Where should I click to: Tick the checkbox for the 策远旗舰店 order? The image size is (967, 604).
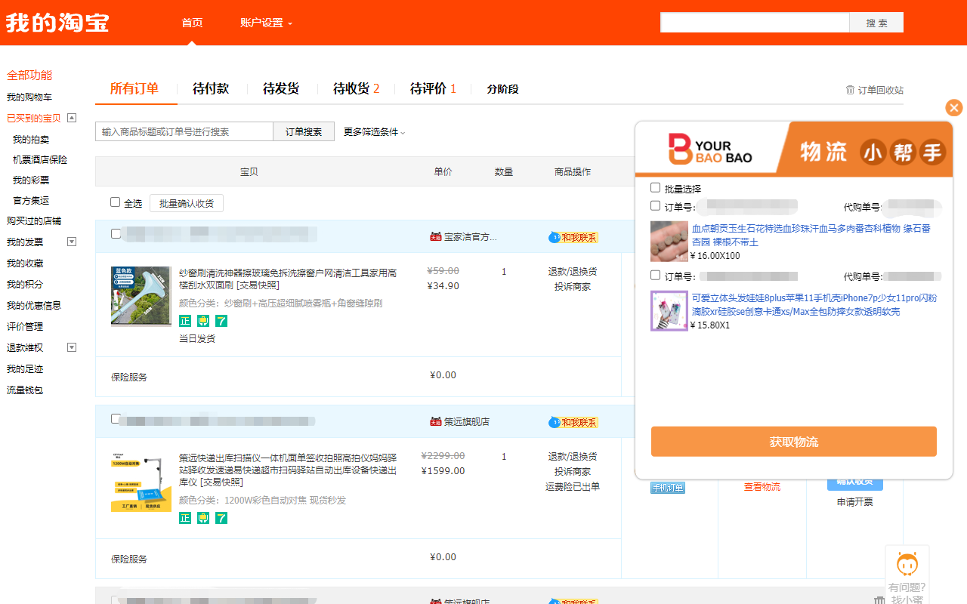[116, 418]
